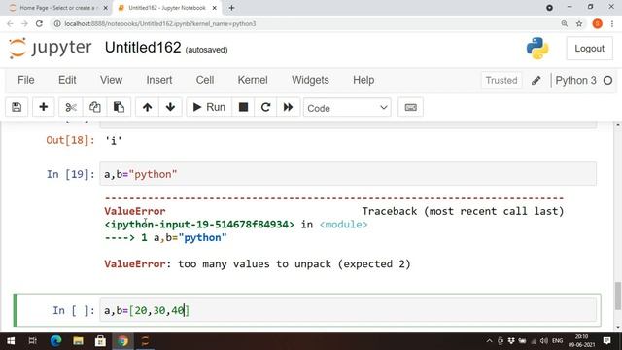
Task: Click the Logout button
Action: click(x=589, y=49)
